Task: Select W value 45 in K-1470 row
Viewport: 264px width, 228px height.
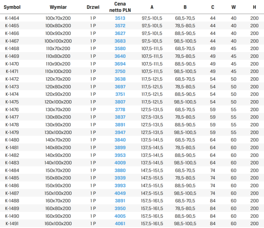Action: tap(233, 64)
